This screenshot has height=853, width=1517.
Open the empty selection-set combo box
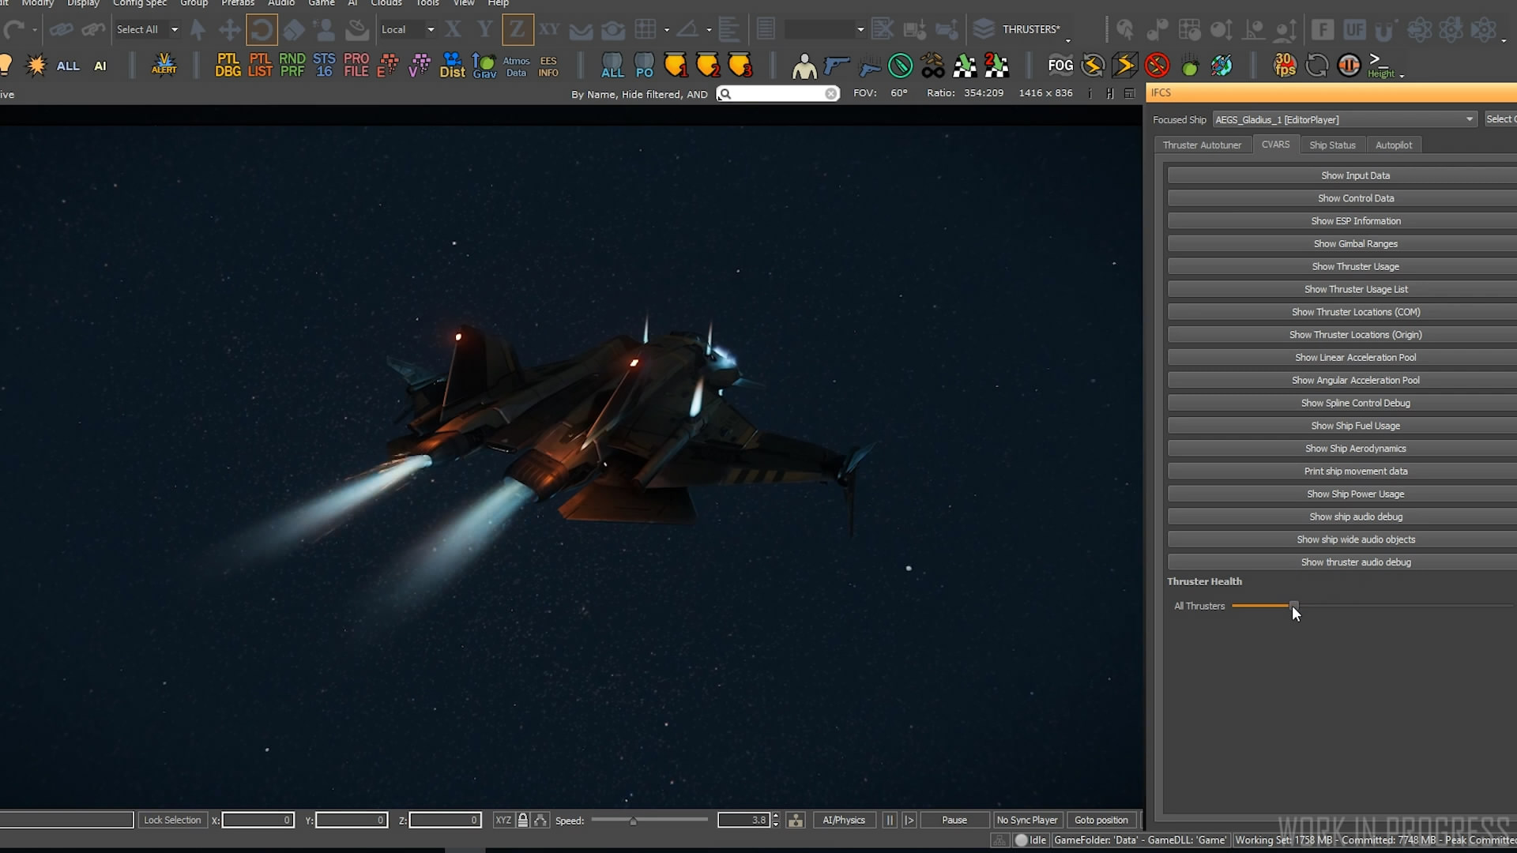point(825,29)
